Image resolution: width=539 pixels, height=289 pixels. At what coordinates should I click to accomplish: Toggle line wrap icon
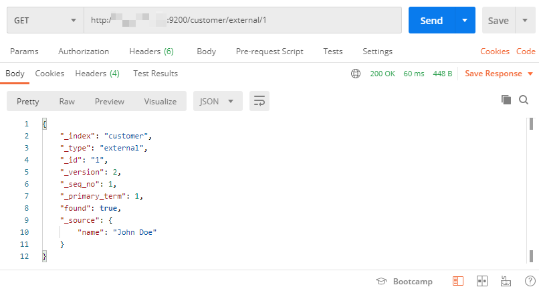(259, 101)
